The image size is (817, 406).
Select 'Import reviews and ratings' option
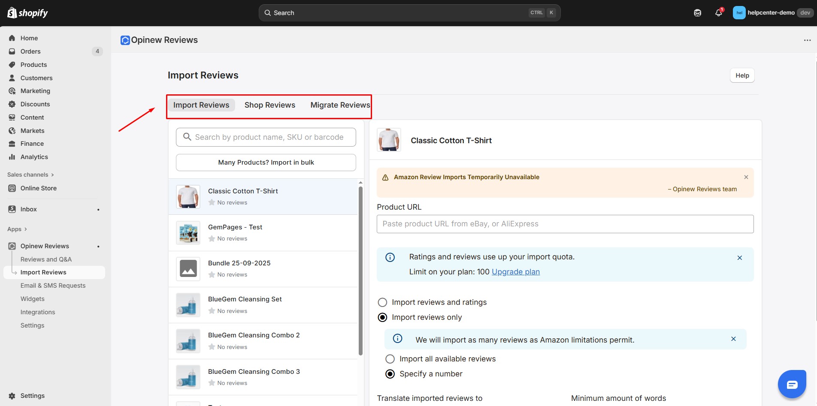click(x=382, y=302)
